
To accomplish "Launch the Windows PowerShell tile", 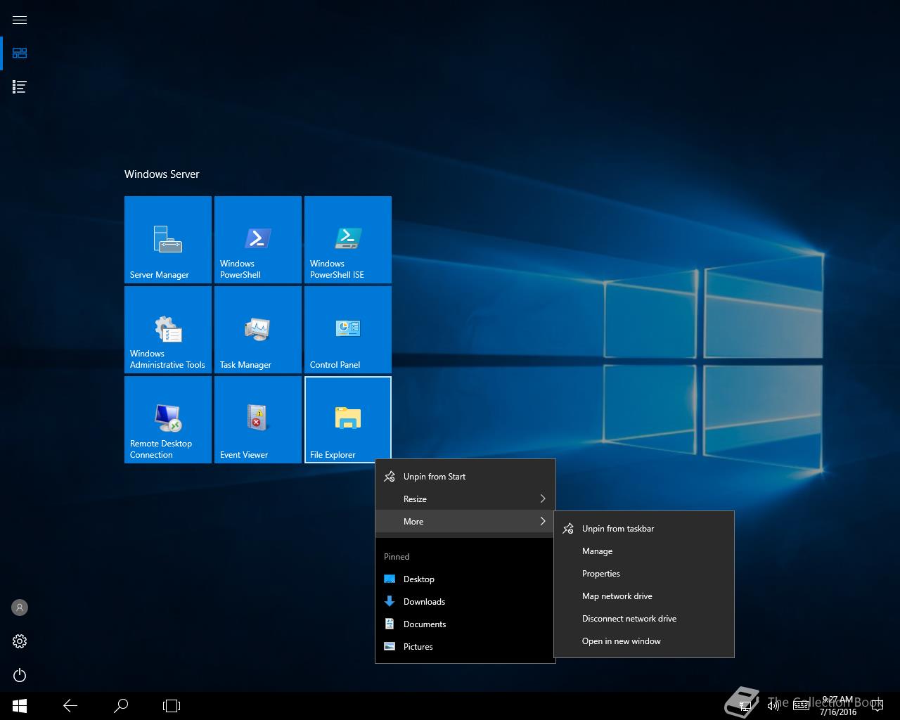I will (258, 240).
